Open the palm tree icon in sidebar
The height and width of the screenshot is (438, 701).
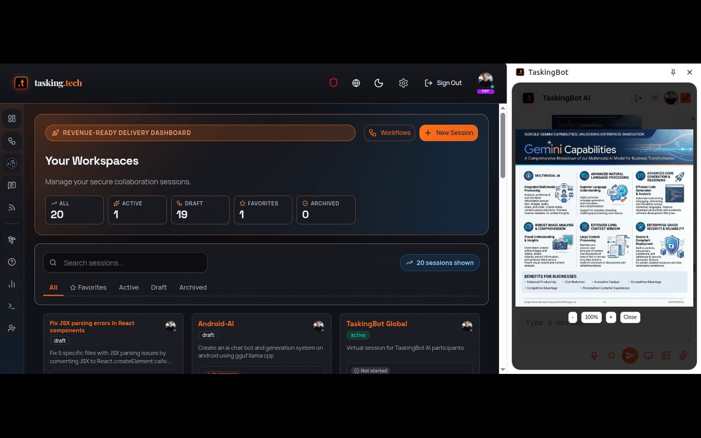tap(12, 240)
